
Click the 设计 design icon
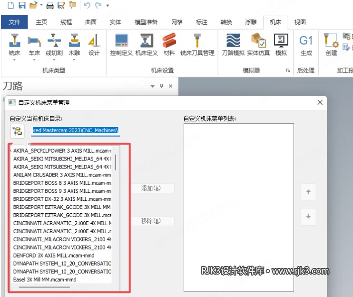[94, 45]
